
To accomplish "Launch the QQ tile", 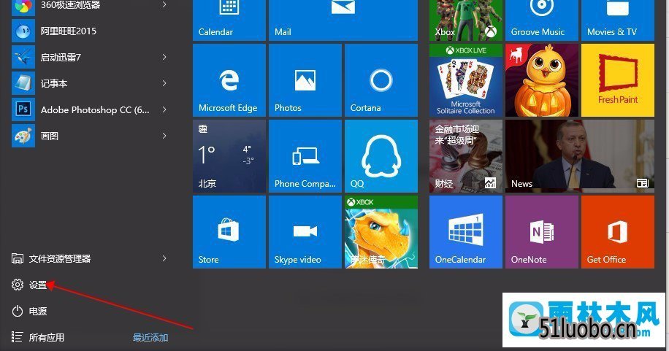I will [381, 156].
